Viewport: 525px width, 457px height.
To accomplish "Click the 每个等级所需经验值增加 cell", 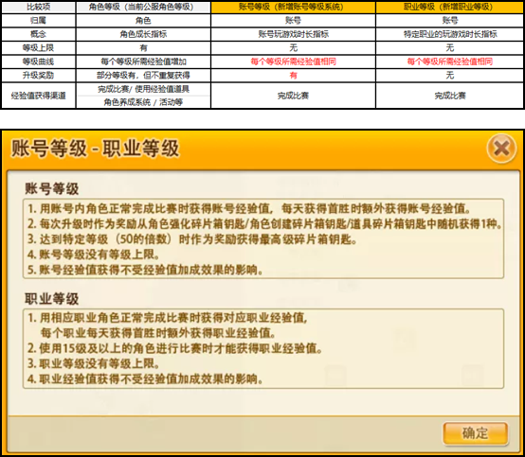I will click(x=143, y=62).
